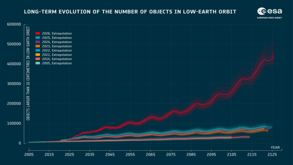Click the purple 2024 Extrapolation swatch

[38, 42]
